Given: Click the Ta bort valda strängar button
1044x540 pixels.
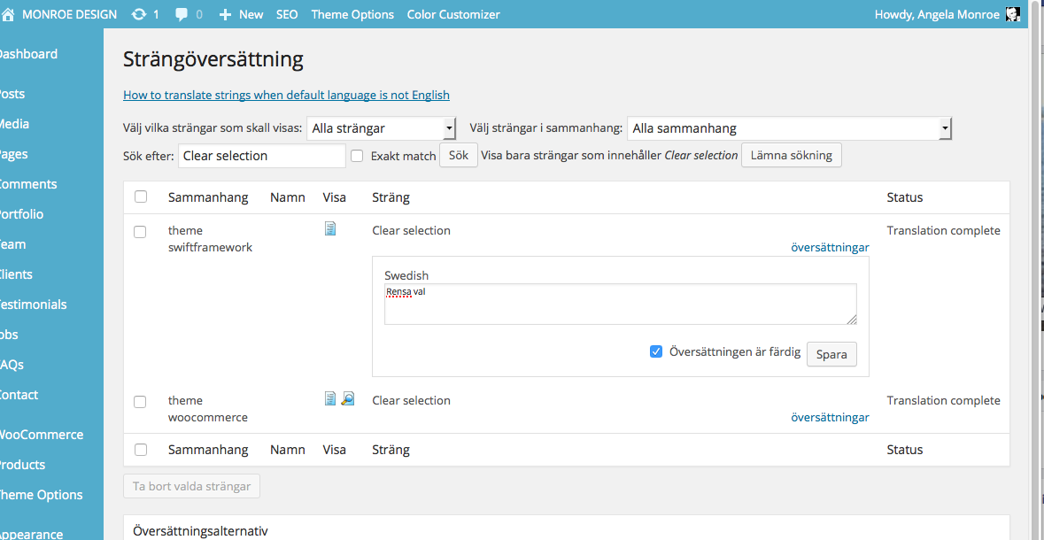Looking at the screenshot, I should [x=192, y=486].
